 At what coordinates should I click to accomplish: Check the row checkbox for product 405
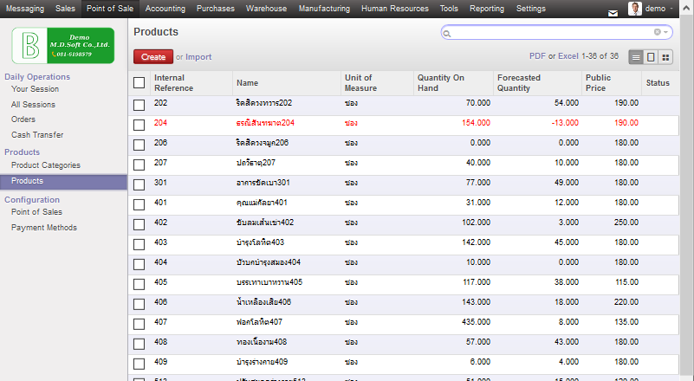pyautogui.click(x=139, y=284)
